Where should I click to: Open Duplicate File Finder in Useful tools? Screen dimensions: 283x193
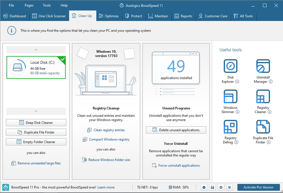(263, 127)
